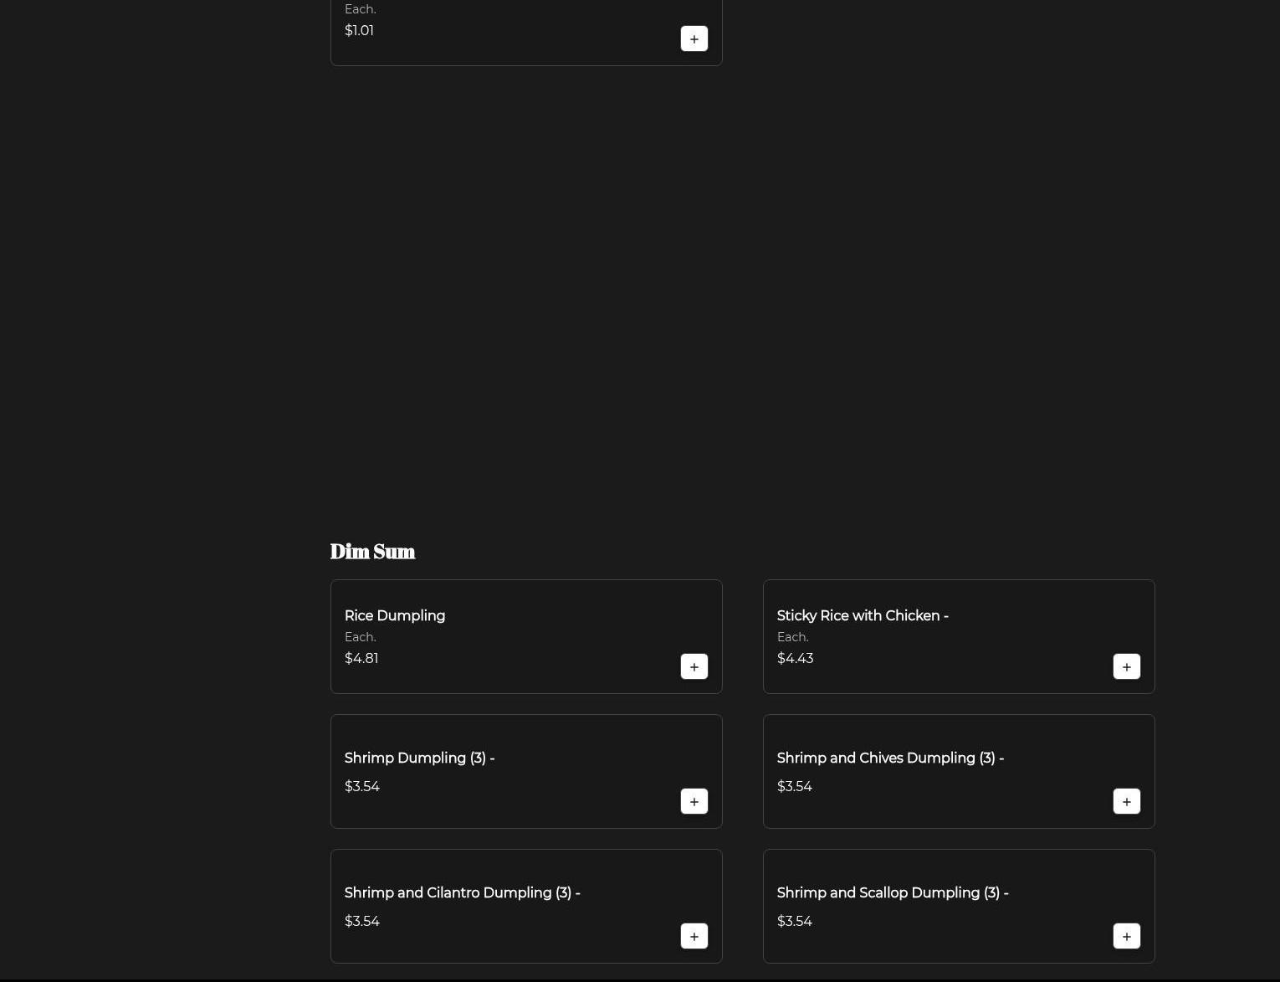View the Shrimp and Scallop Dumpling name

pyautogui.click(x=892, y=892)
